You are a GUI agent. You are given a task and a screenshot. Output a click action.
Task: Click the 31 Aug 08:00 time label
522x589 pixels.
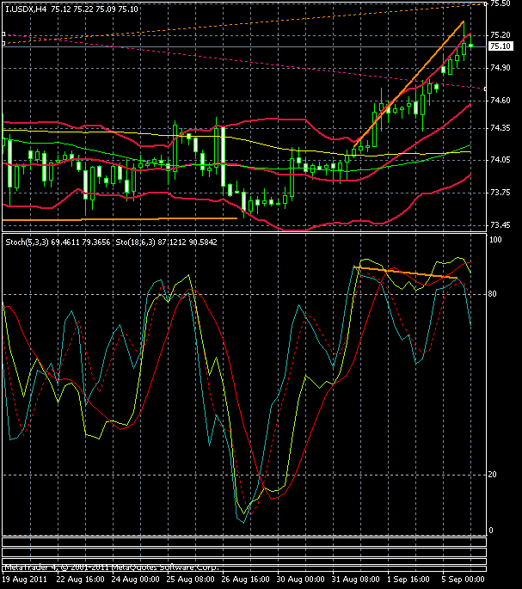click(356, 580)
